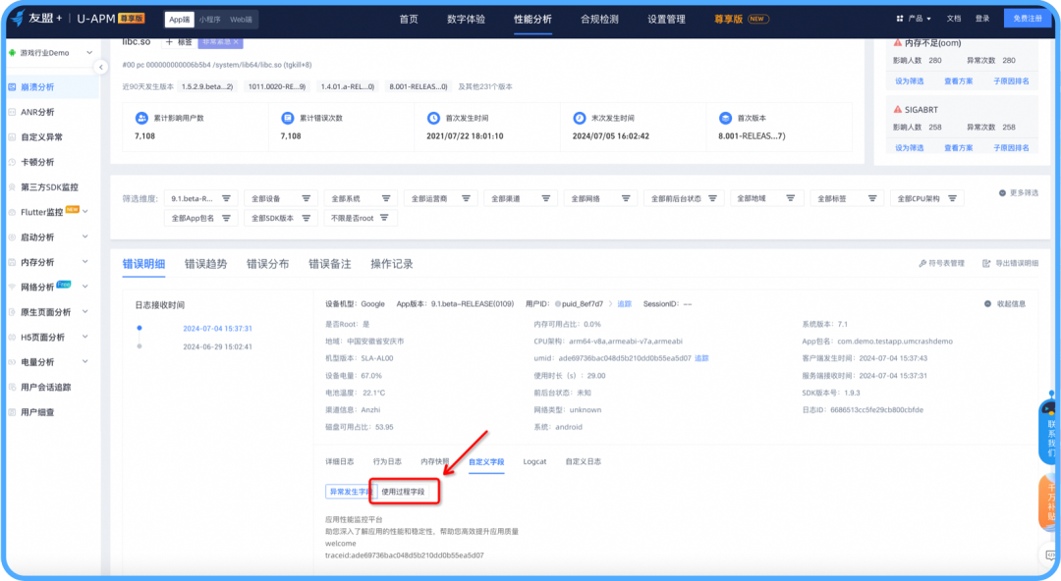Click the Flutter监控 sidebar icon

point(12,212)
